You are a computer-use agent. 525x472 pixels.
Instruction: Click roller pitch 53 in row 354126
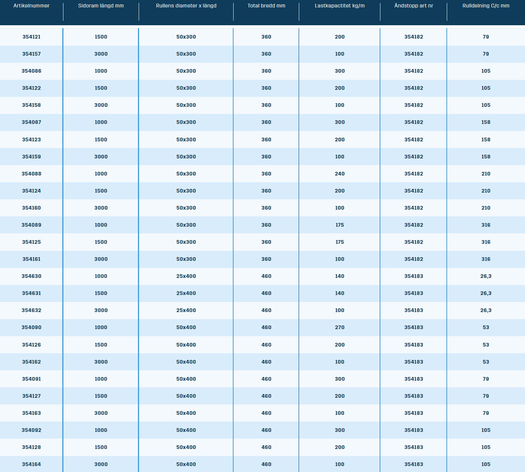tap(486, 345)
